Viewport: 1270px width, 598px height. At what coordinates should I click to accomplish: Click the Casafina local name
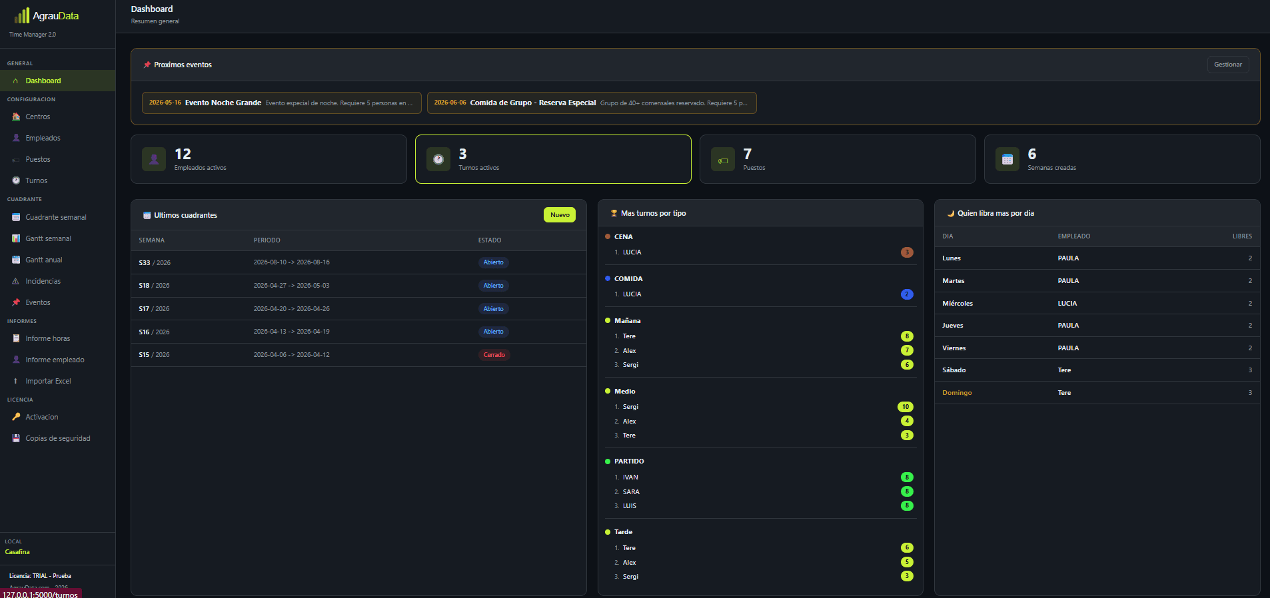(x=17, y=552)
